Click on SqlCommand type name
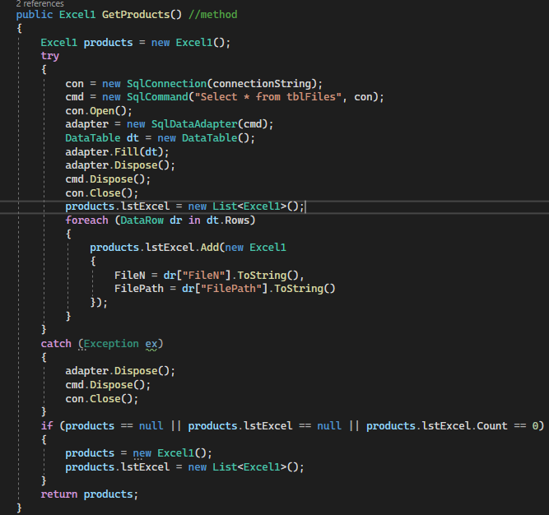549x515 pixels. tap(157, 97)
